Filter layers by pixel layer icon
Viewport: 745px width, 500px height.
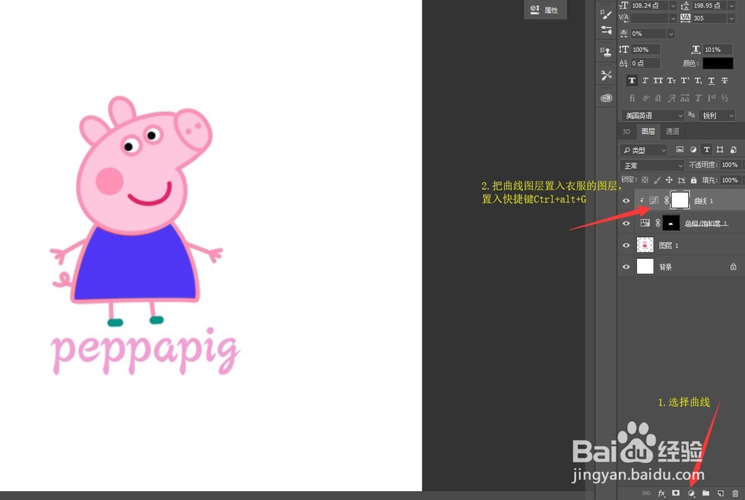click(x=680, y=150)
